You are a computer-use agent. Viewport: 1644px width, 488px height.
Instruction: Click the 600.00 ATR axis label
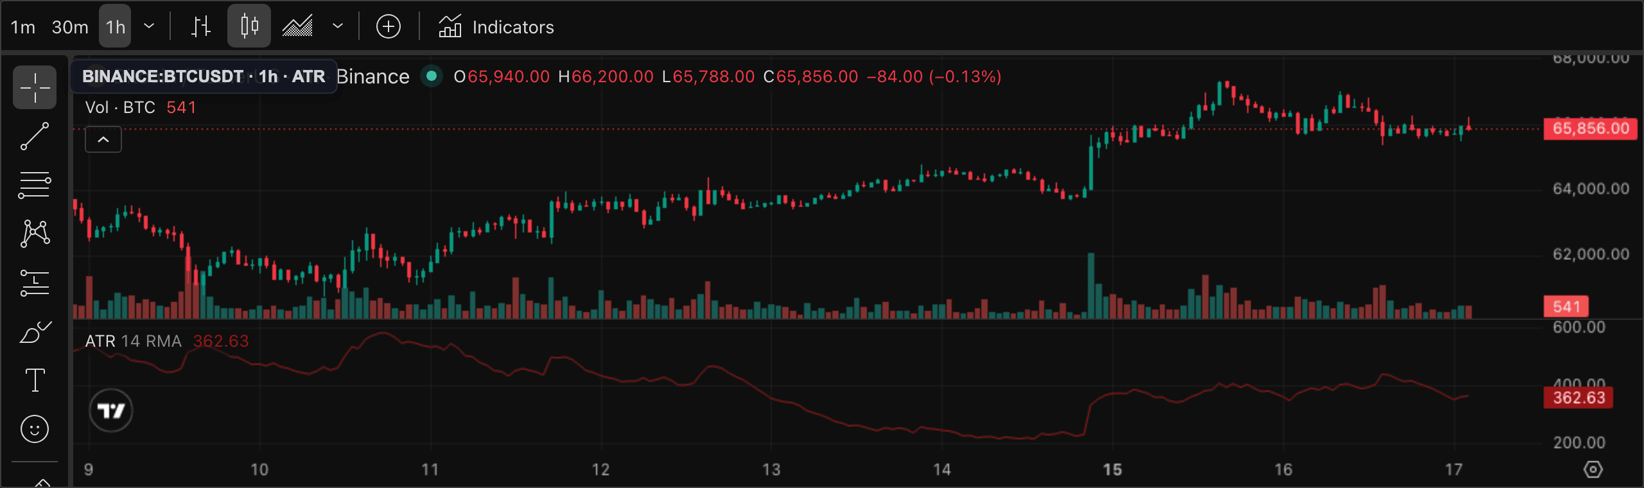(1578, 327)
